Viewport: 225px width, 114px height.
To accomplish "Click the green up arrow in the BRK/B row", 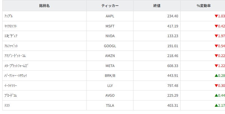I will [x=216, y=76].
